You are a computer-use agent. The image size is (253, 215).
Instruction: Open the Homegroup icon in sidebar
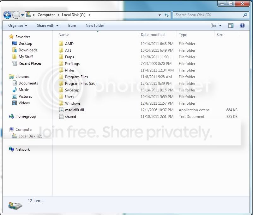coord(11,116)
